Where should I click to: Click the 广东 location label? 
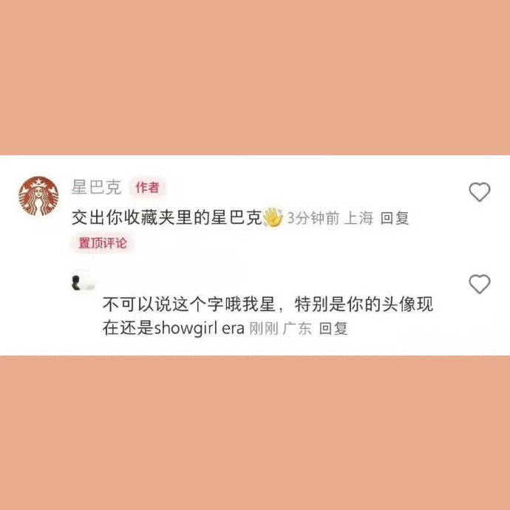coord(297,328)
